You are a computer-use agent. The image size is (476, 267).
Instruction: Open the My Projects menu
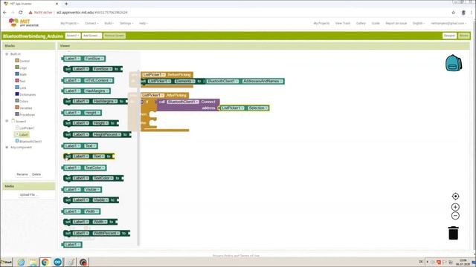[69, 23]
